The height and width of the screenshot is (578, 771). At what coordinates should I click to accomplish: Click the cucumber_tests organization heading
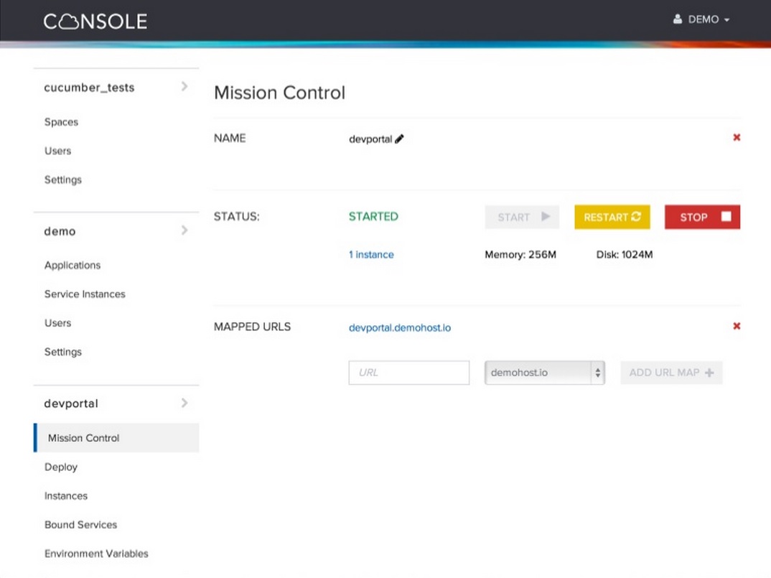coord(89,88)
